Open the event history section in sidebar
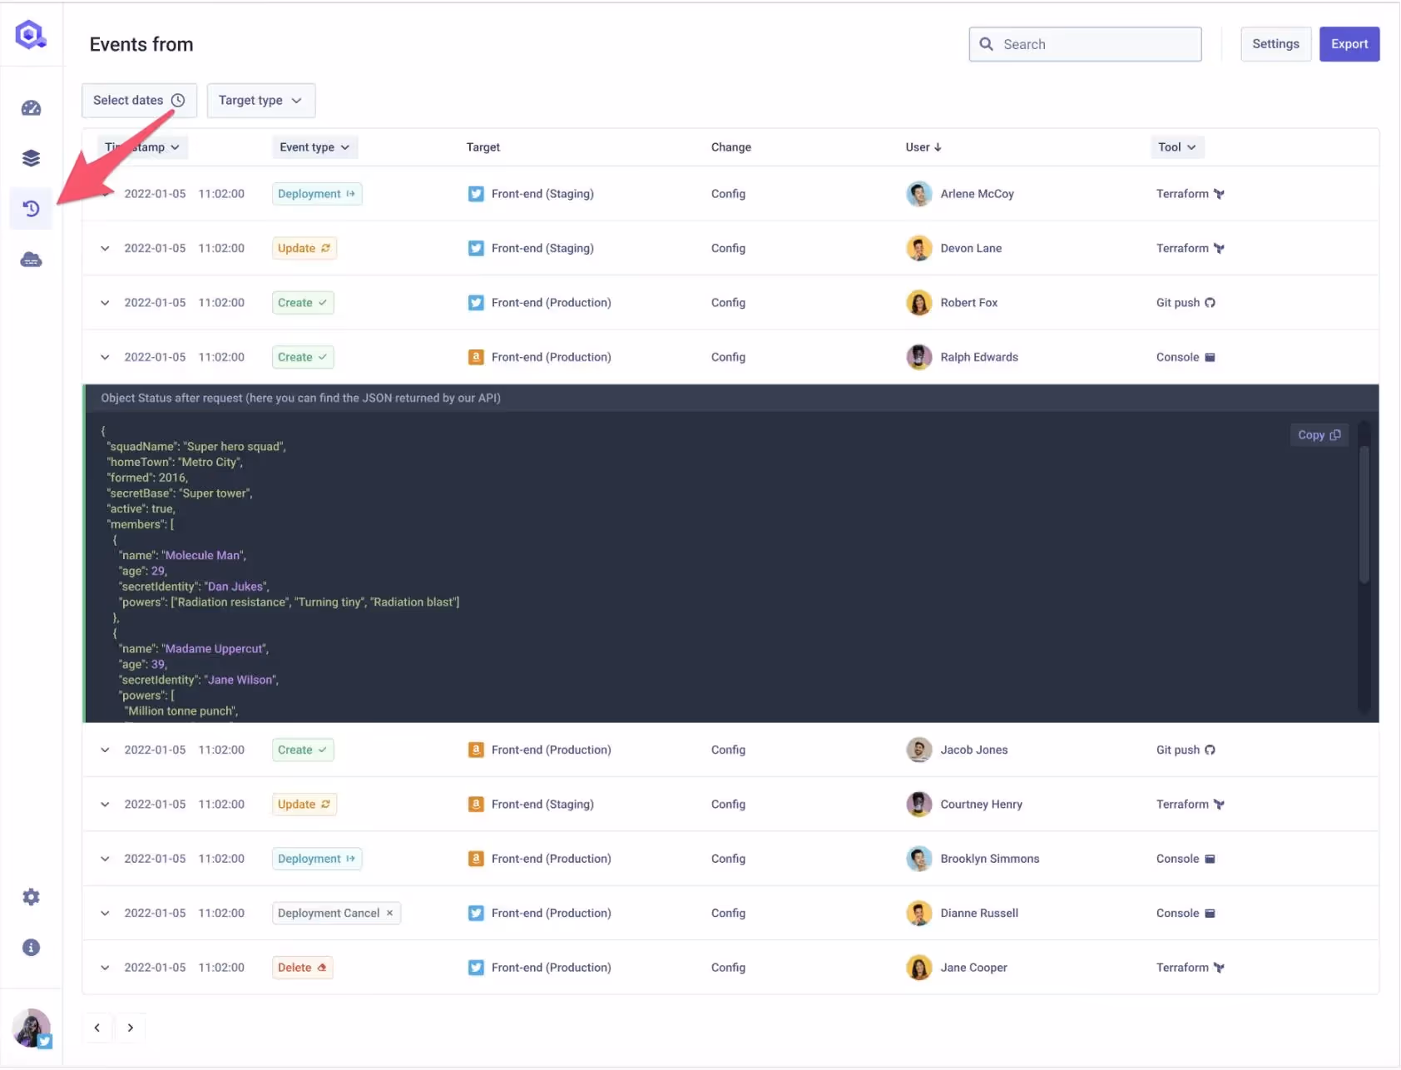The image size is (1401, 1070). point(31,209)
